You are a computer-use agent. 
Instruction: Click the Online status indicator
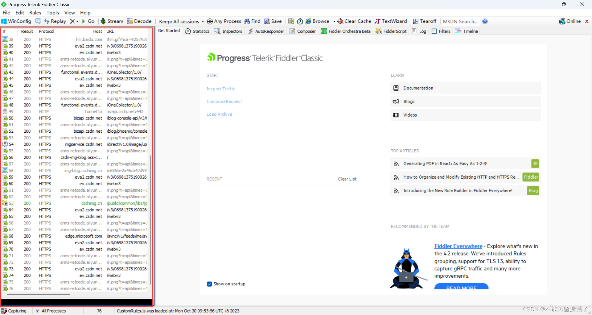(x=570, y=21)
